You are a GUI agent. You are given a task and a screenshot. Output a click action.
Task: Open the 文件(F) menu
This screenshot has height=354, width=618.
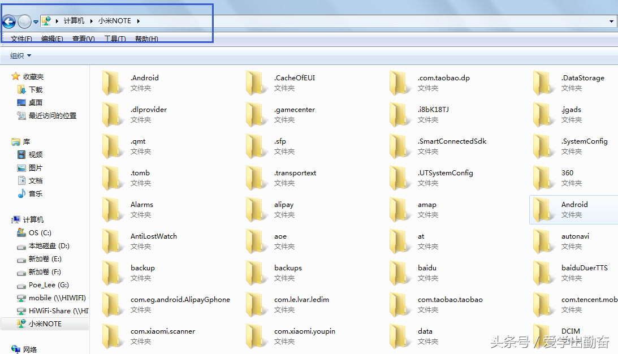point(21,38)
